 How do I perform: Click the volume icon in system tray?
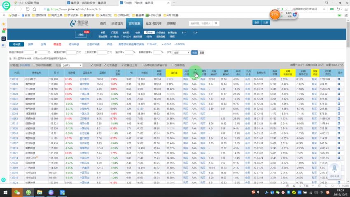[316, 192]
